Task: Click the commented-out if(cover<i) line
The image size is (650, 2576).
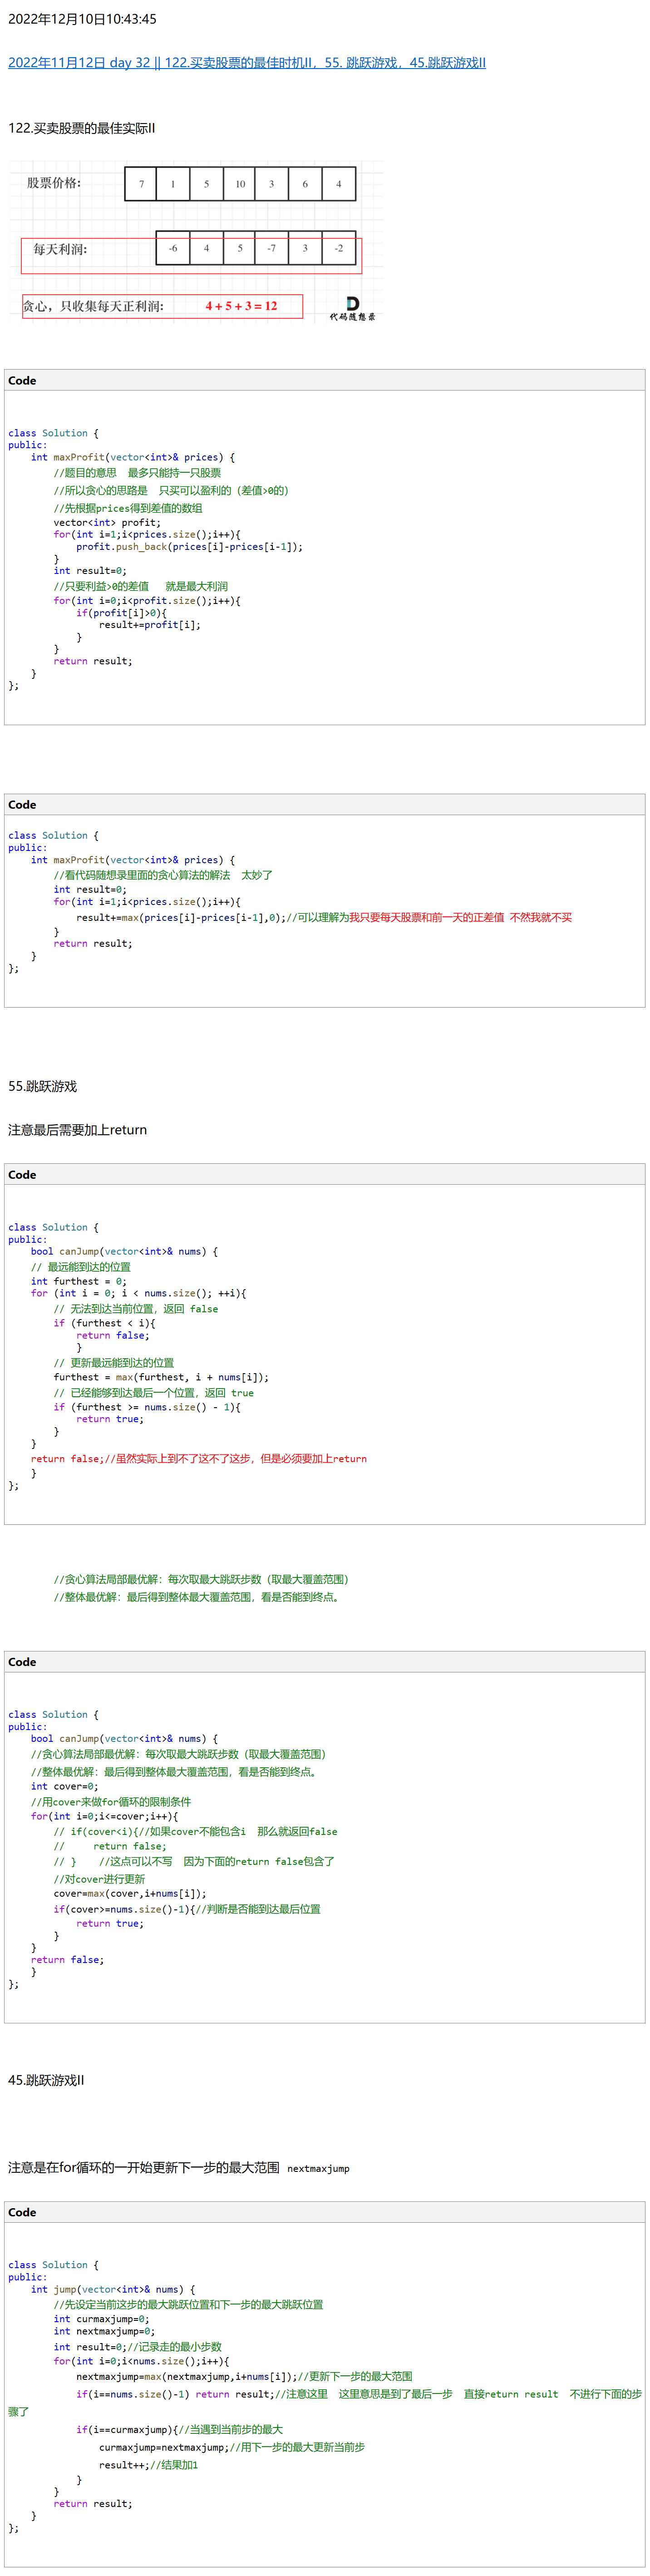Action: tap(196, 1833)
